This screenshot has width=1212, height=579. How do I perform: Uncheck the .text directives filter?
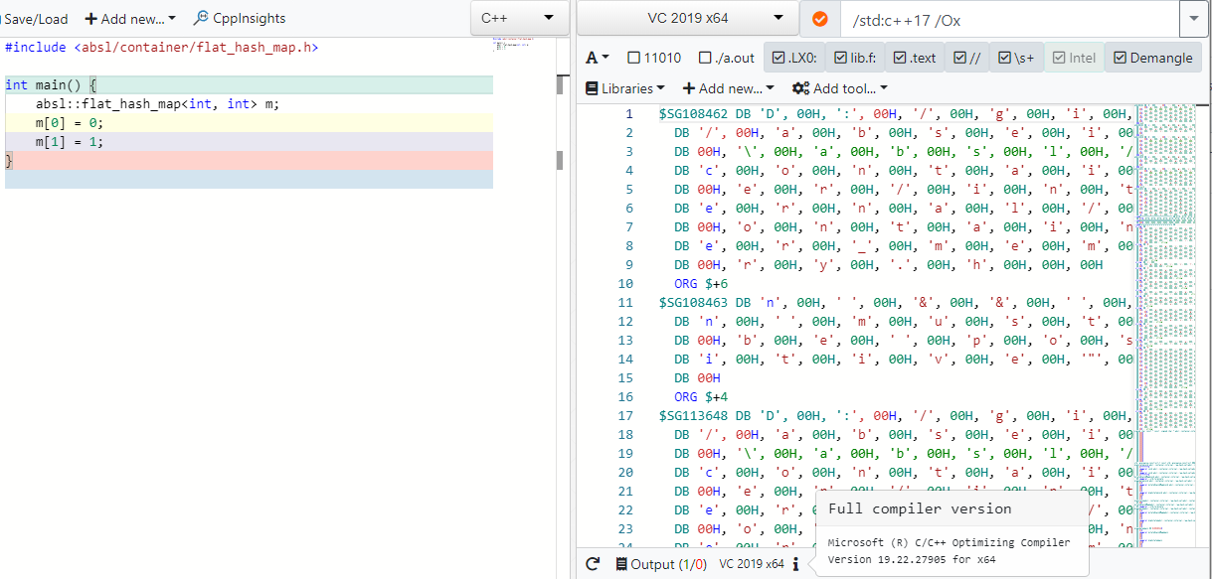913,57
